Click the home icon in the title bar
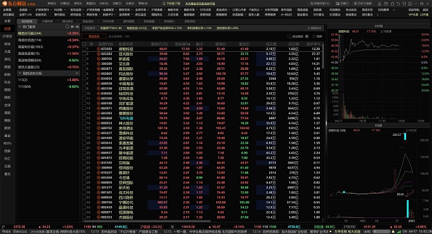 393,4
